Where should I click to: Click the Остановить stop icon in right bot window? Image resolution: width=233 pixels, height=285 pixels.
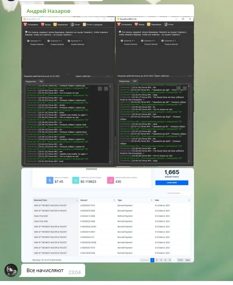[x=119, y=25]
